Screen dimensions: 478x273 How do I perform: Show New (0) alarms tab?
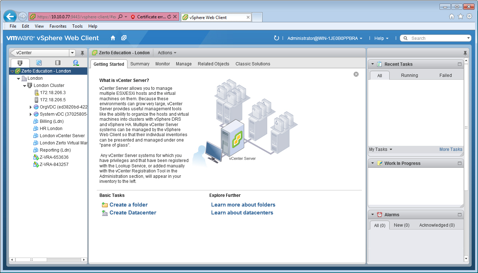point(402,225)
